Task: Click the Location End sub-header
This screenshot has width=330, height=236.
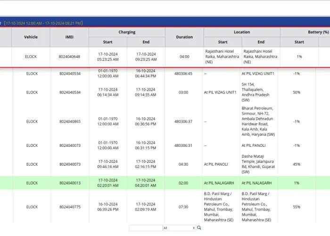Action: click(261, 42)
